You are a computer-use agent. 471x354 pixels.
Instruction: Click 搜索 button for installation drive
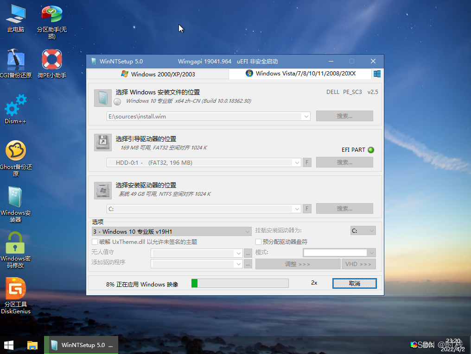click(x=344, y=208)
